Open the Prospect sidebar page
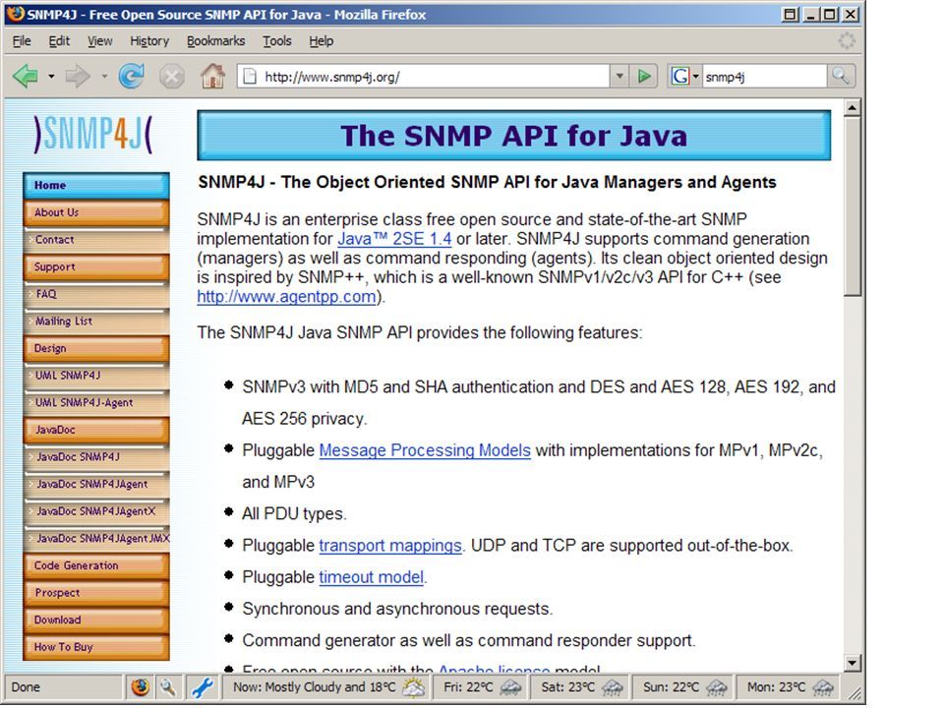944x708 pixels. (x=96, y=593)
